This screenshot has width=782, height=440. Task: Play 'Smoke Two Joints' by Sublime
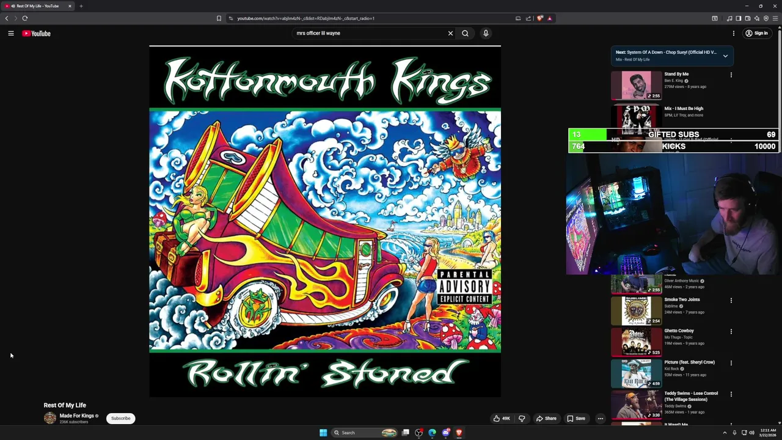(x=636, y=310)
